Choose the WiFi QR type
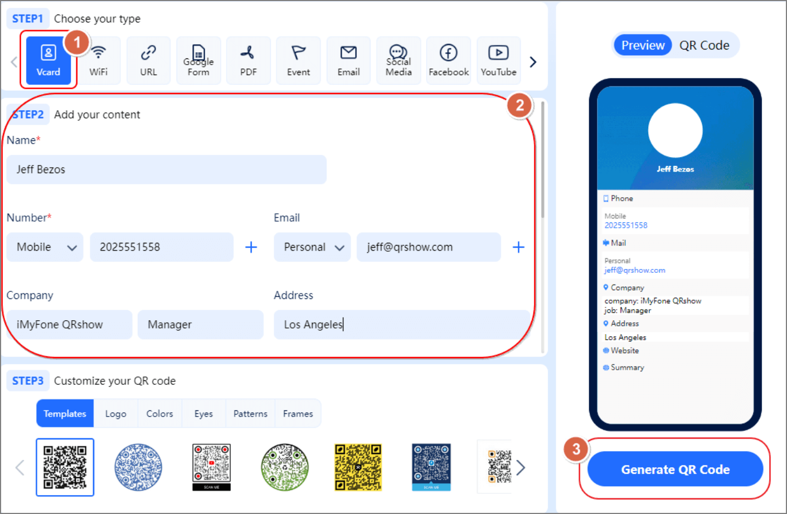 (x=99, y=60)
